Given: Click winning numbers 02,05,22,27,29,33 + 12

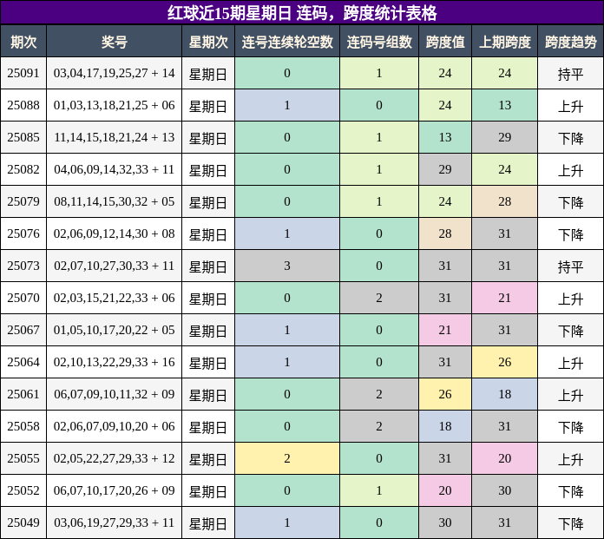Looking at the screenshot, I should click(x=114, y=458).
